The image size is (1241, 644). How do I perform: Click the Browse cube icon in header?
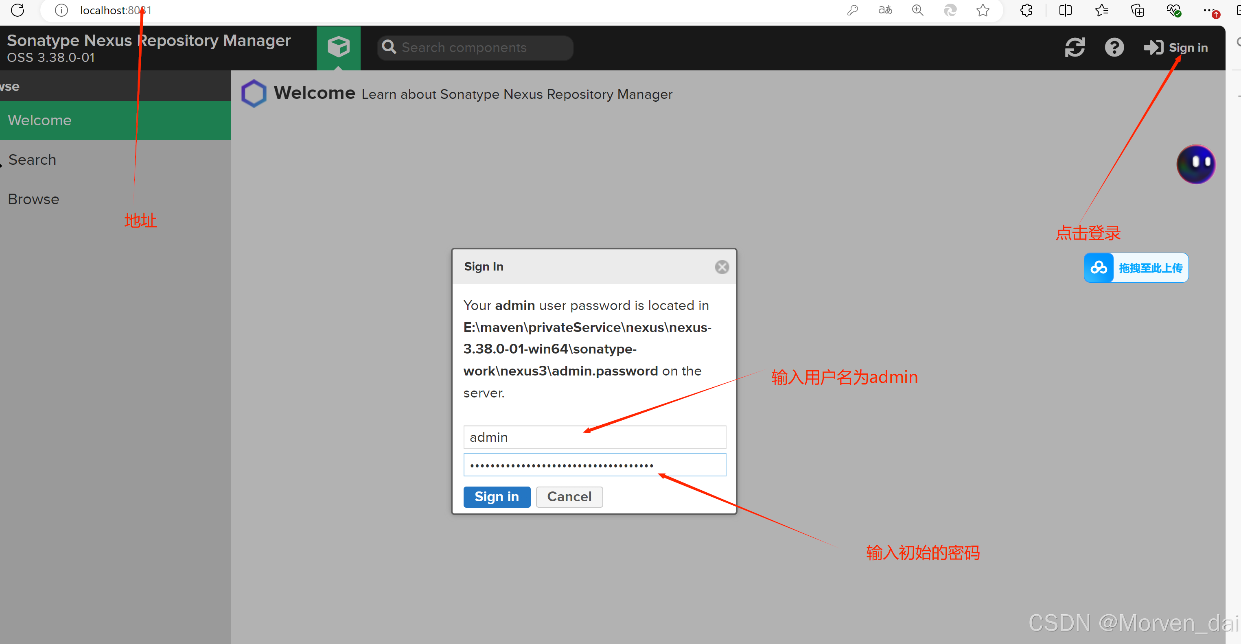[338, 47]
